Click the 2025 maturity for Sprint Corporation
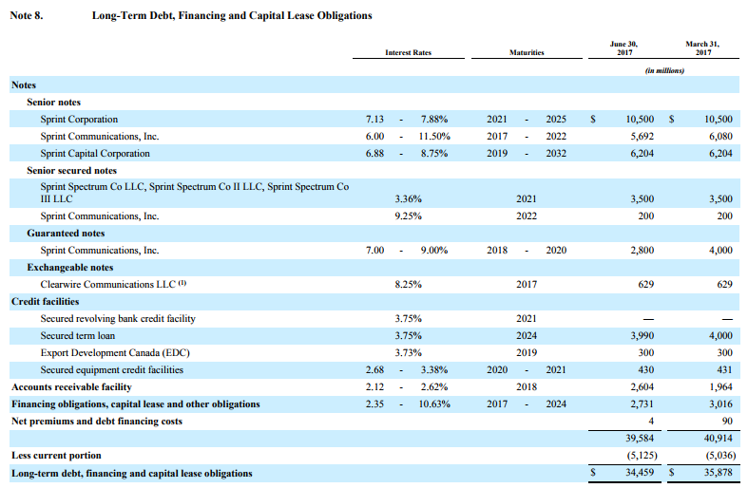 (556, 119)
